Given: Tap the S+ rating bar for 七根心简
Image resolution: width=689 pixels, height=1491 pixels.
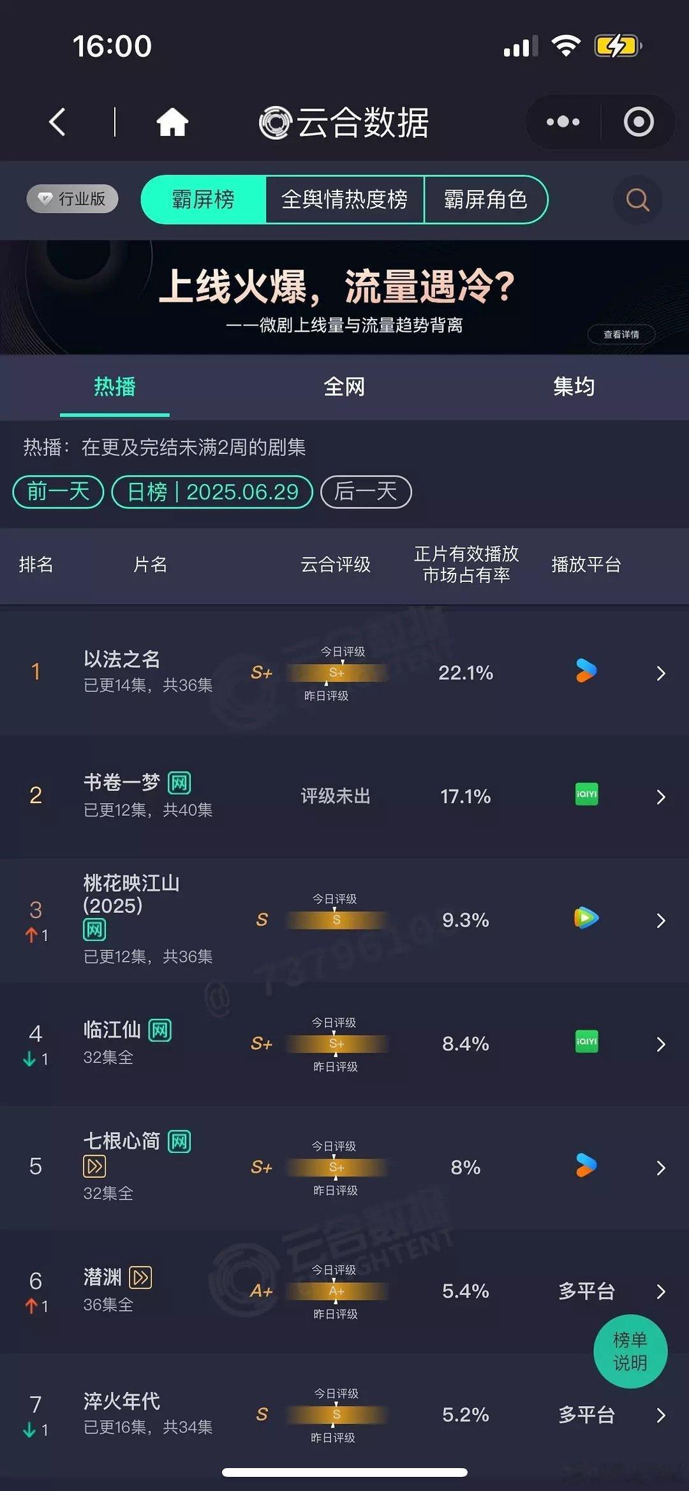Looking at the screenshot, I should (x=336, y=1168).
